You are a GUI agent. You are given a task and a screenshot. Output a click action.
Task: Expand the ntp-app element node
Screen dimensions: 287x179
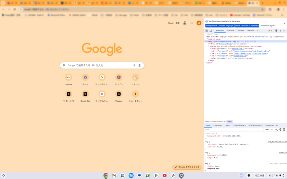pos(209,46)
